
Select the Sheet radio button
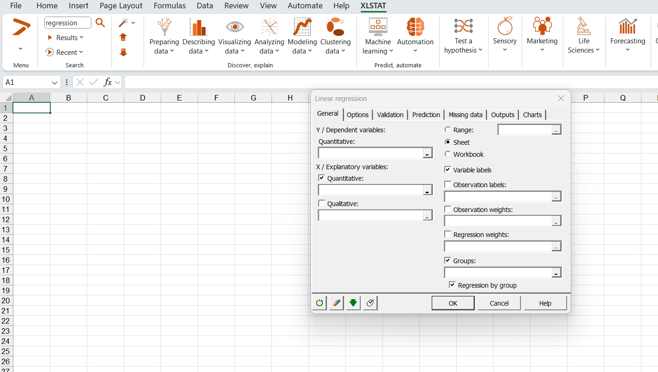click(447, 142)
